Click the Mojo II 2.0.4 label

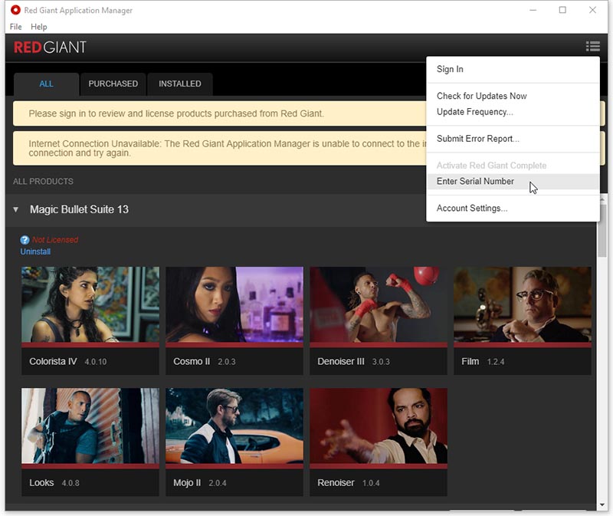tap(200, 483)
